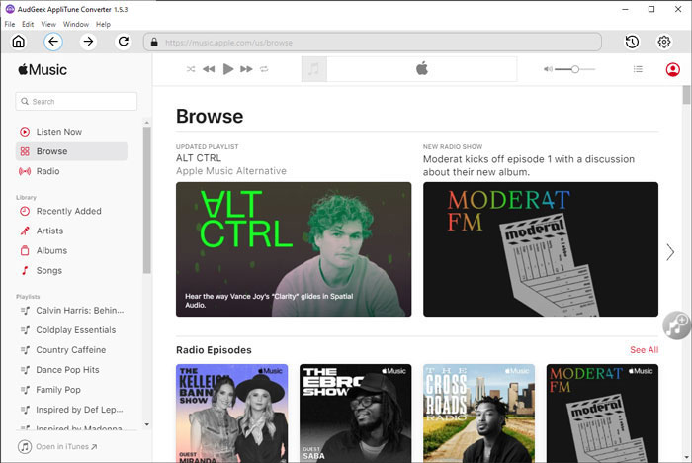This screenshot has width=692, height=463.
Task: Adjust the volume slider knob
Action: pyautogui.click(x=574, y=69)
